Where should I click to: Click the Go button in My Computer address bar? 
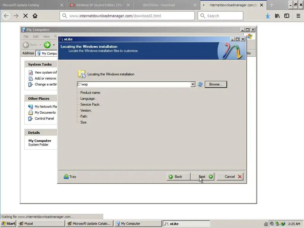click(249, 53)
